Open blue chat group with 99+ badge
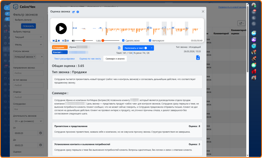 [254, 33]
